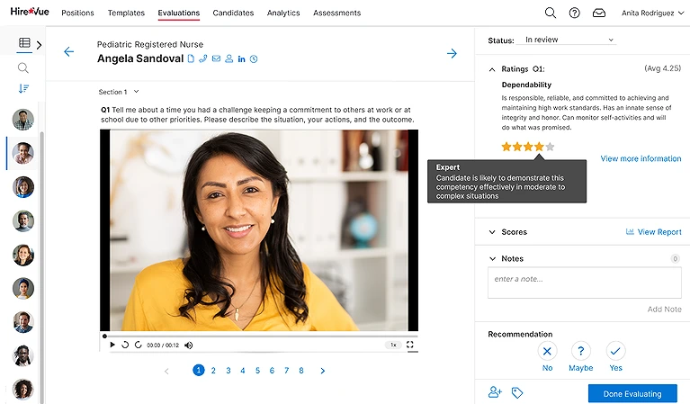The width and height of the screenshot is (690, 404).
Task: Click the enter a note field
Action: point(585,283)
